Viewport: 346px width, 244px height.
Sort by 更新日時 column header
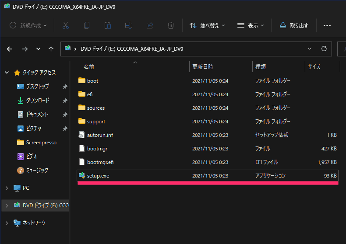(203, 67)
